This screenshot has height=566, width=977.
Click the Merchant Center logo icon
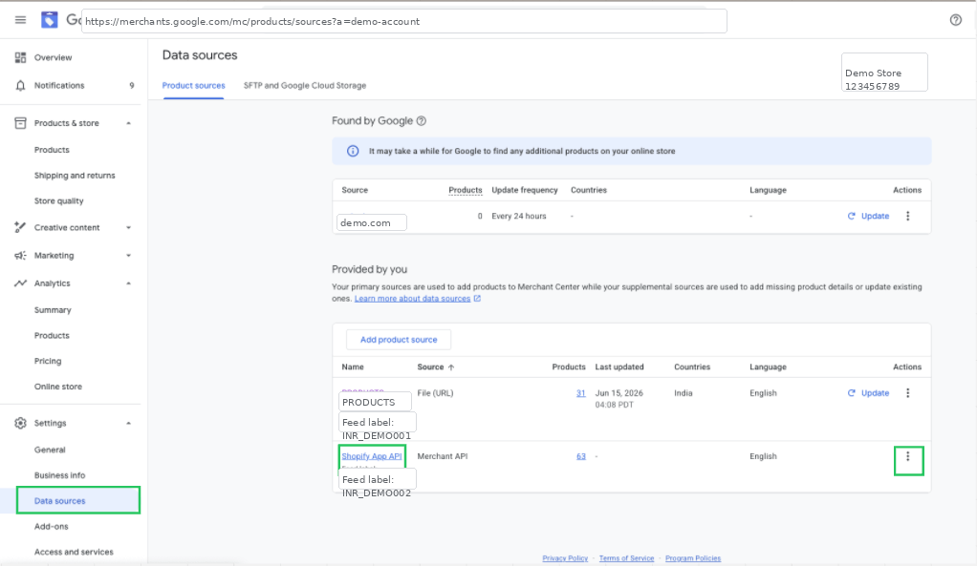click(49, 20)
